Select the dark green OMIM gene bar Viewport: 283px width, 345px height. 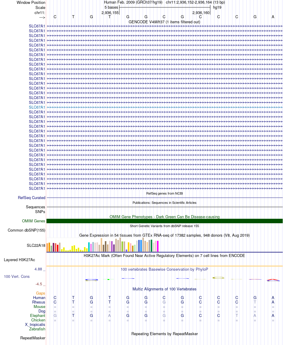click(164, 221)
